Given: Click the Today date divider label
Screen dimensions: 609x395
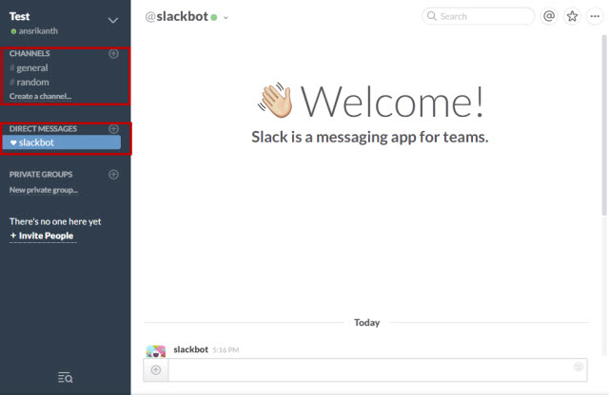Looking at the screenshot, I should 366,323.
